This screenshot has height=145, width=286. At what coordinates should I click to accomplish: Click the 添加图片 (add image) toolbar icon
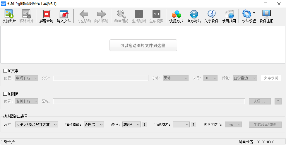tap(9, 16)
